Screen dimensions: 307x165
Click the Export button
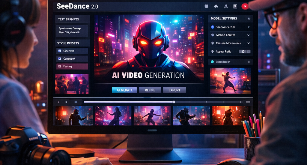click(x=174, y=90)
